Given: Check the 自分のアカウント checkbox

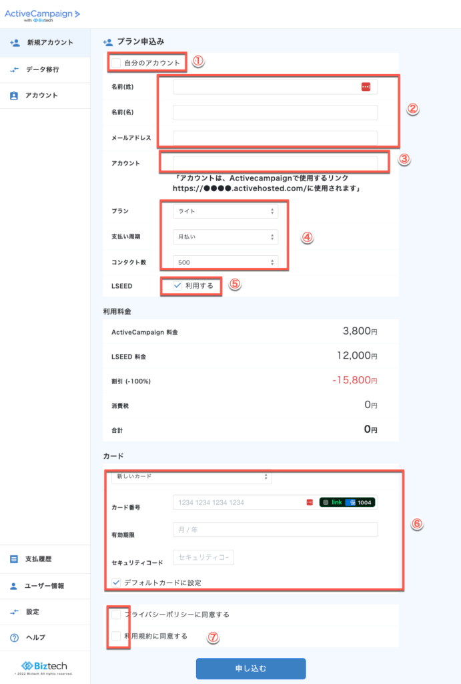Looking at the screenshot, I should click(117, 63).
